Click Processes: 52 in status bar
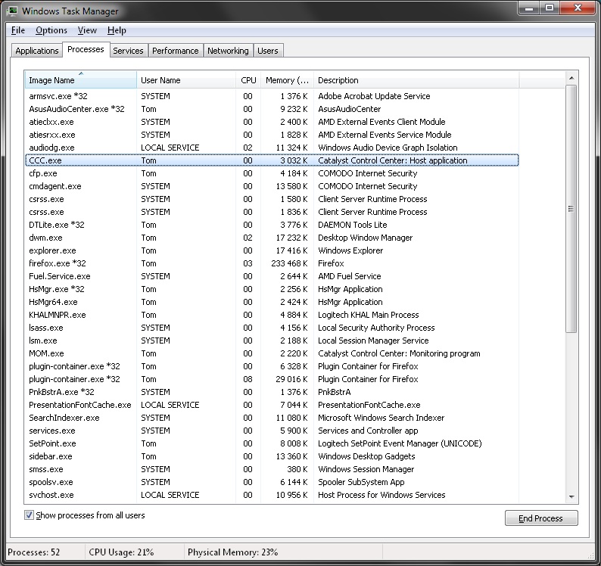This screenshot has width=601, height=566. pyautogui.click(x=34, y=552)
